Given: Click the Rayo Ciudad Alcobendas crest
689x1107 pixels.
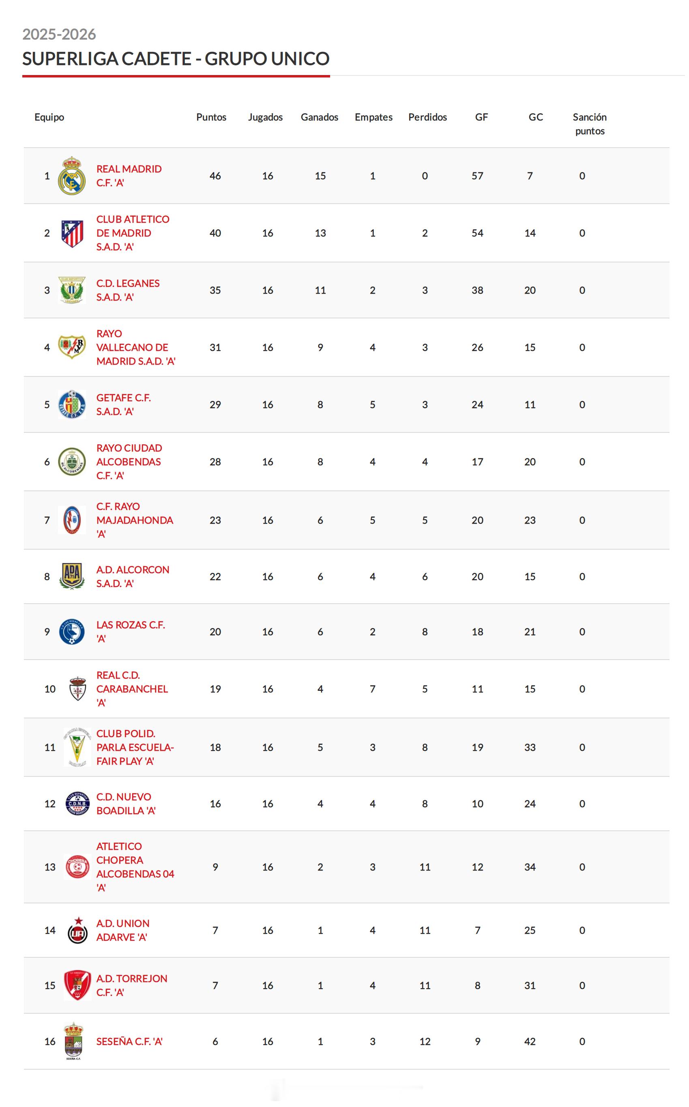Looking at the screenshot, I should click(72, 462).
